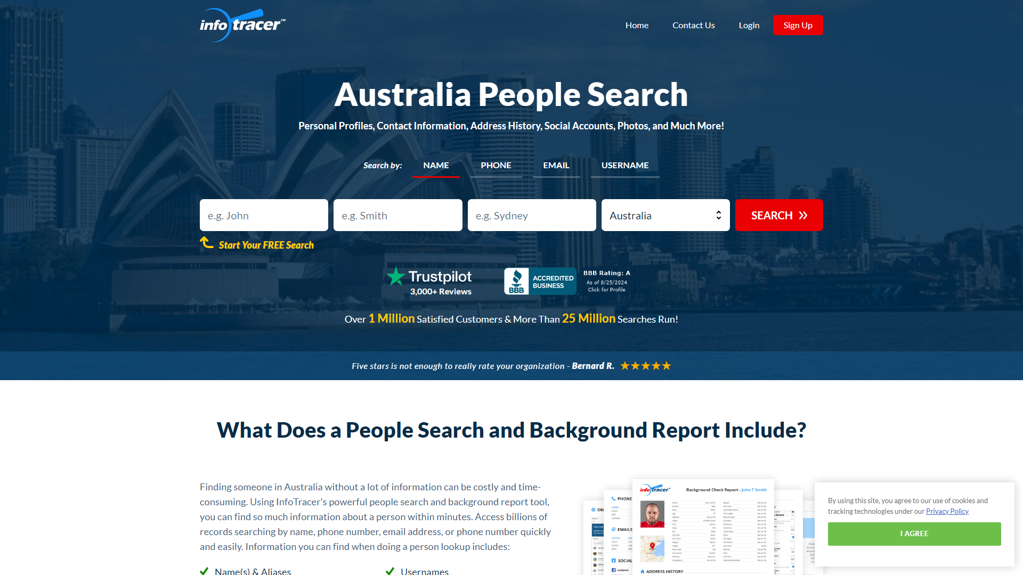1023x575 pixels.
Task: Click the Privacy Policy link in cookie banner
Action: [948, 511]
